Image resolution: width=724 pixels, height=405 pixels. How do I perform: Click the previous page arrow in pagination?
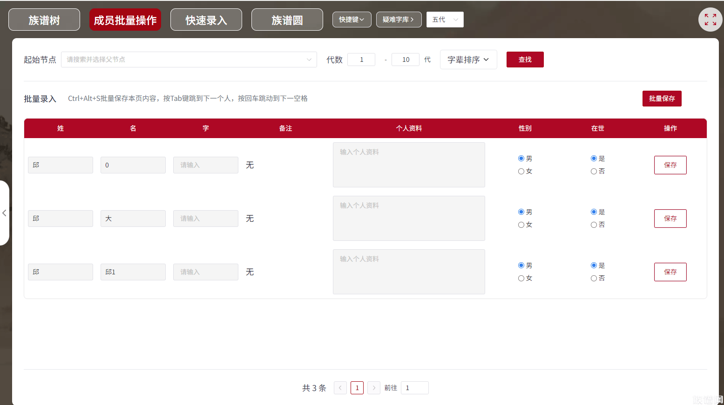click(340, 387)
